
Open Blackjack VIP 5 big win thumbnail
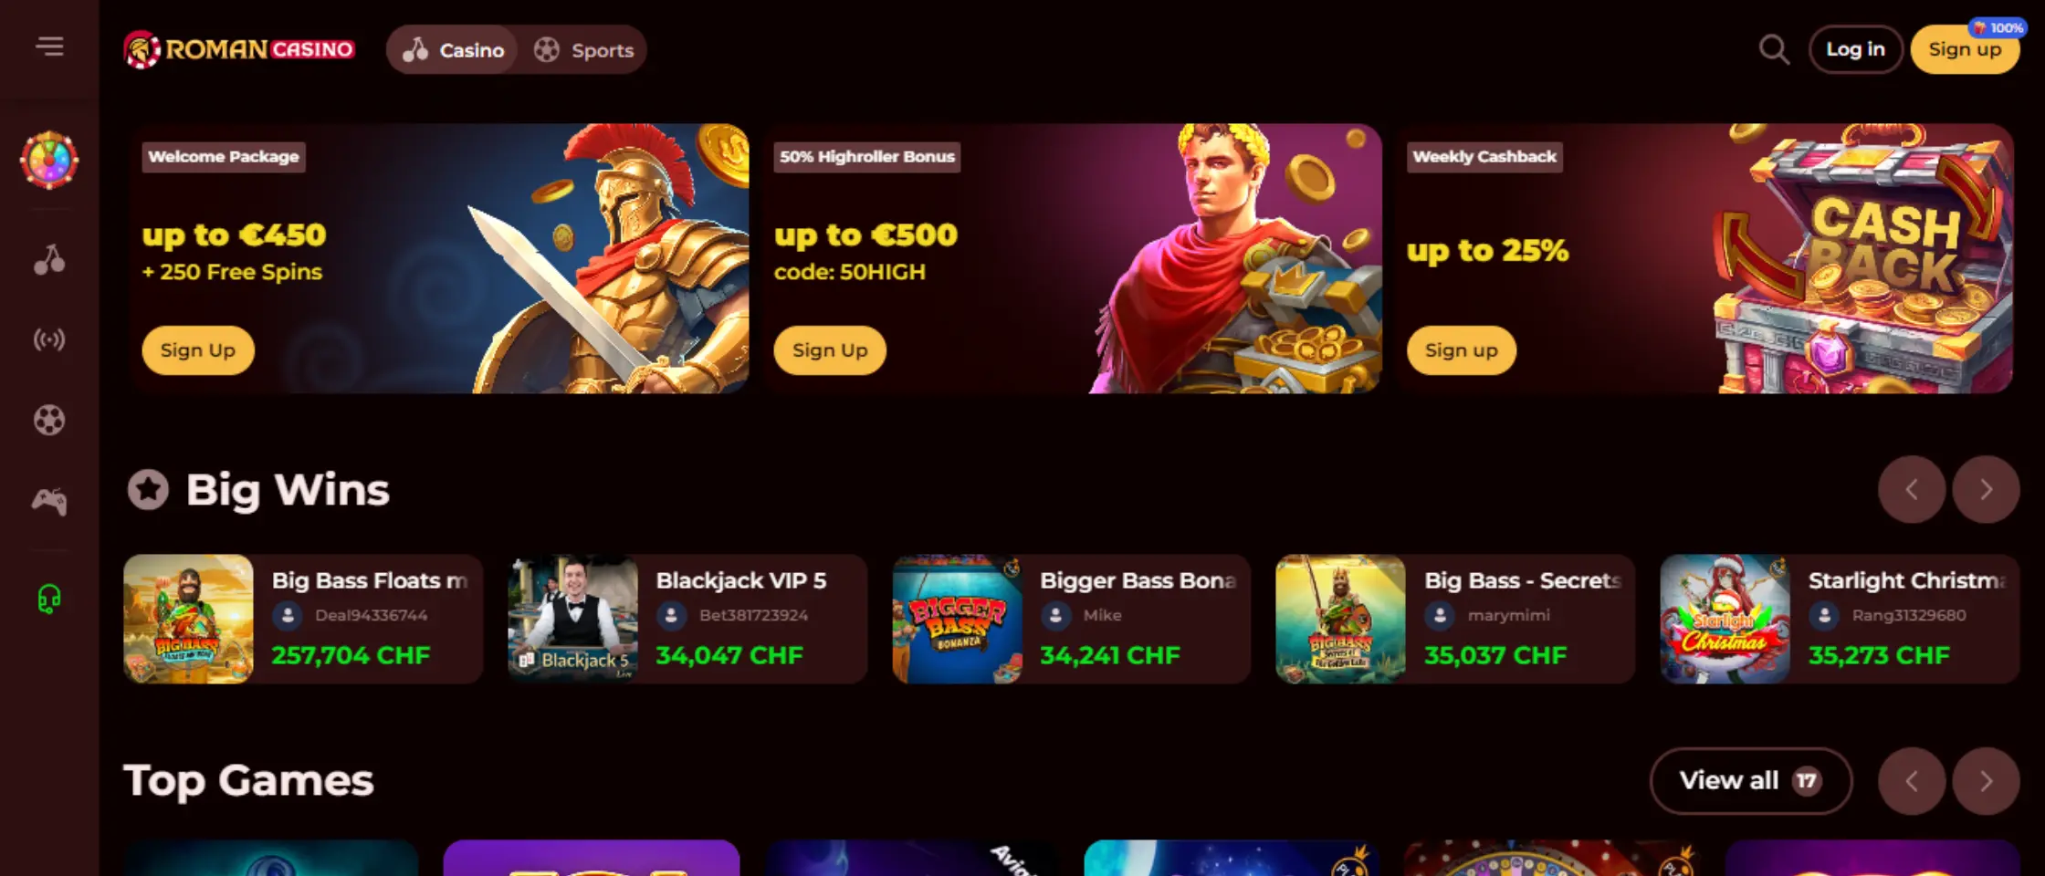(572, 619)
